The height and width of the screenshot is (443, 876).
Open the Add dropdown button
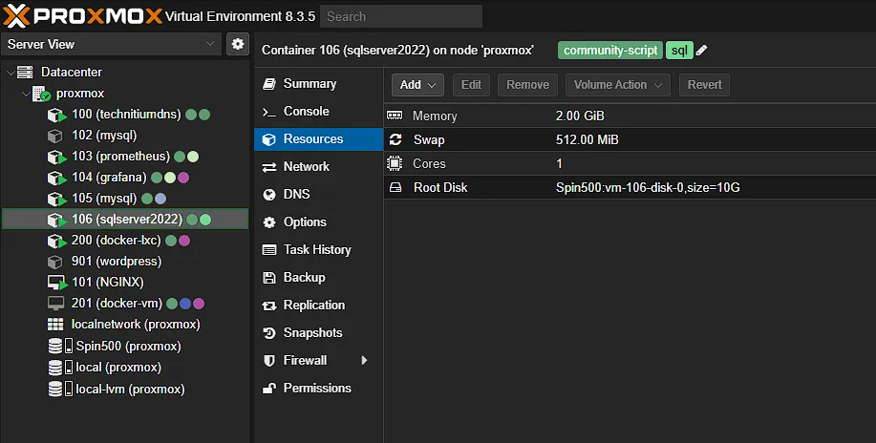417,85
